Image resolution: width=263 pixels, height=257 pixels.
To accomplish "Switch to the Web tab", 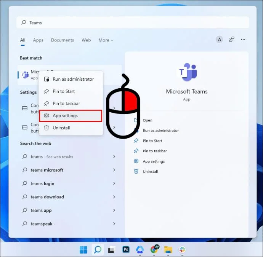I will coord(86,40).
